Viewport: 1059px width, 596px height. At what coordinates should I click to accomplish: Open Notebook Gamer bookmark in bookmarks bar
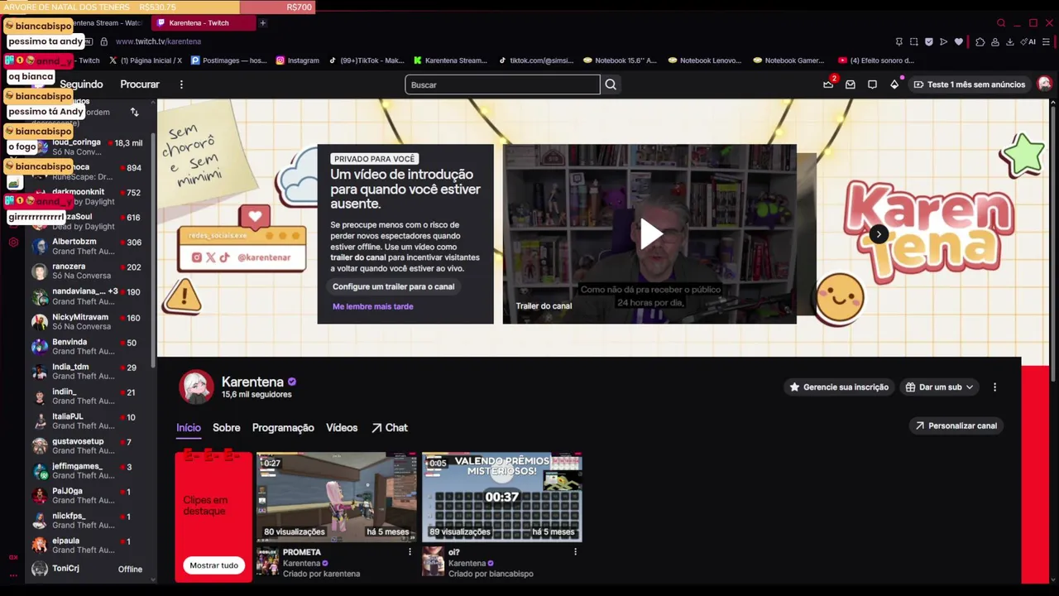pyautogui.click(x=787, y=60)
